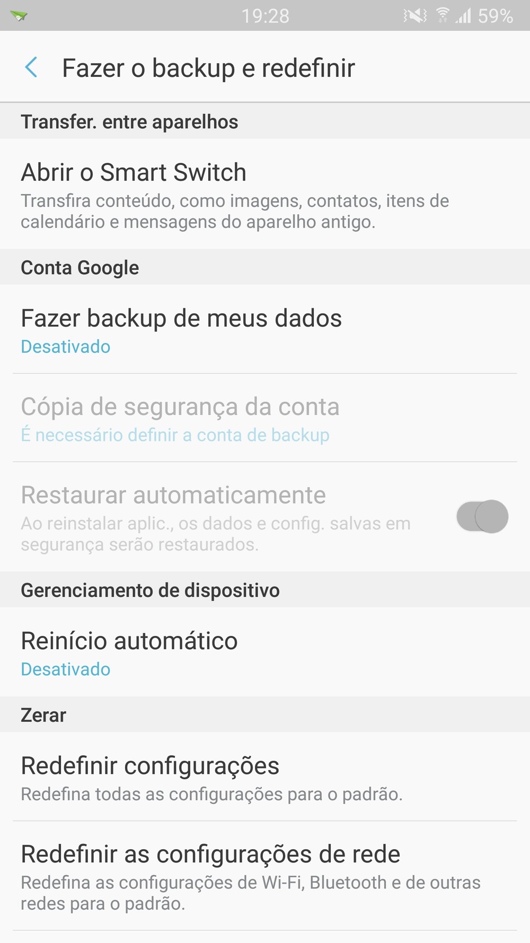Tap the Restaurar automaticamente label

[173, 495]
